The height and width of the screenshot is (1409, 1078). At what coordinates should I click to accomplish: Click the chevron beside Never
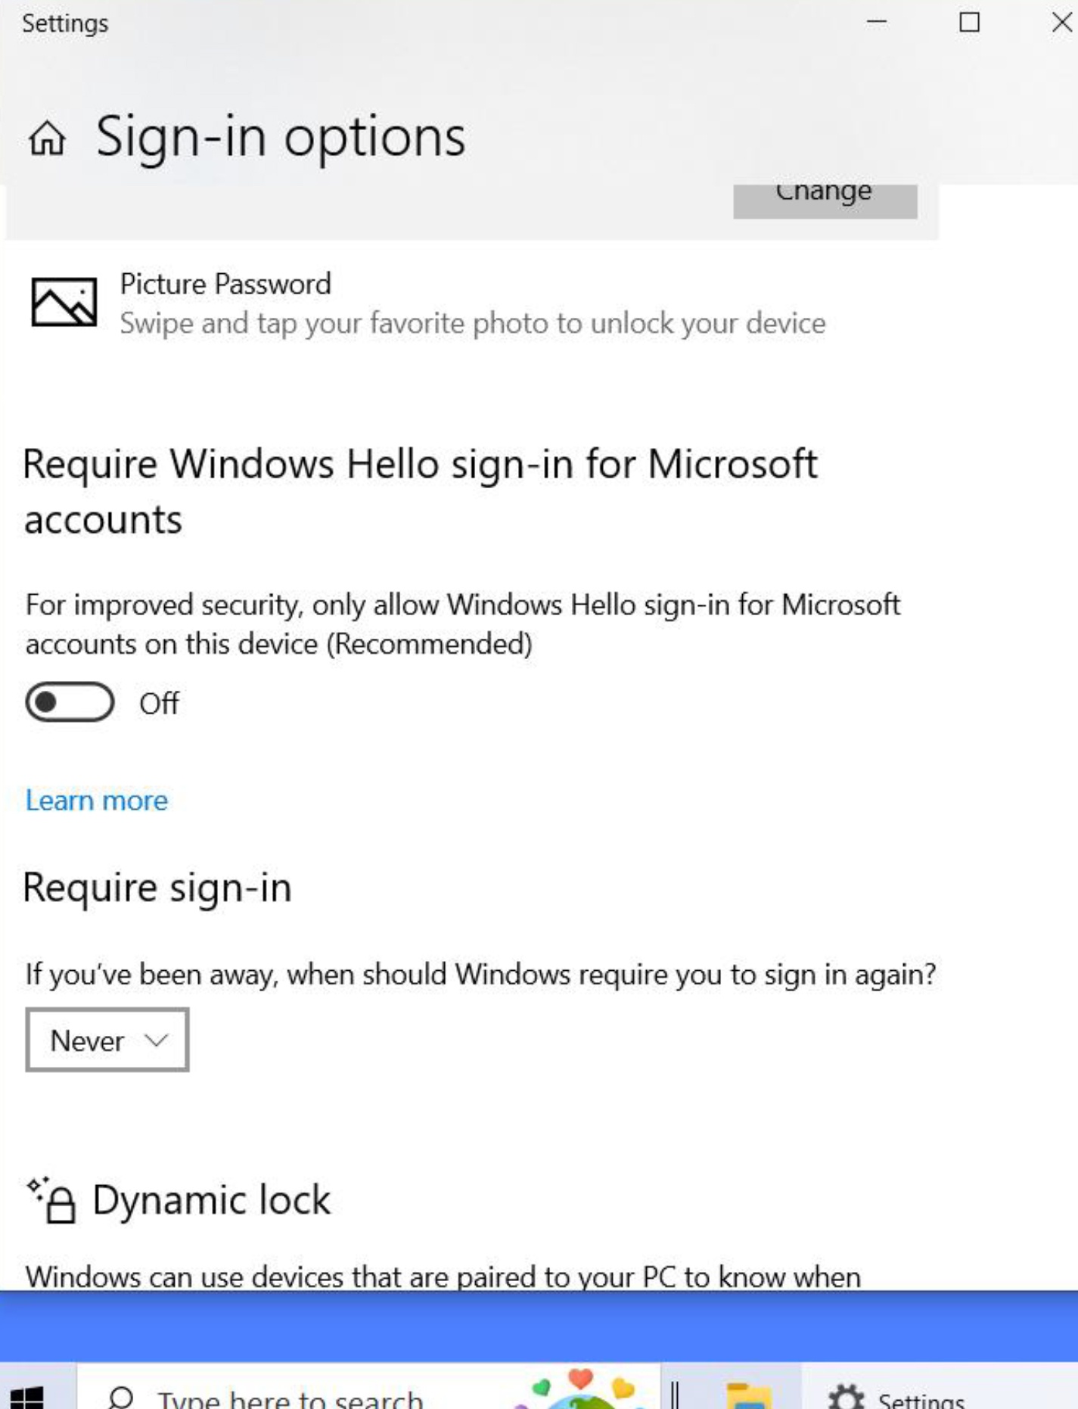pos(156,1040)
